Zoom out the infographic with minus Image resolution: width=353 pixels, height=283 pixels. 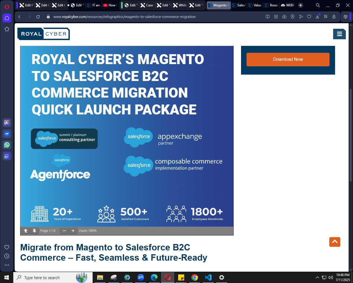pos(64,231)
